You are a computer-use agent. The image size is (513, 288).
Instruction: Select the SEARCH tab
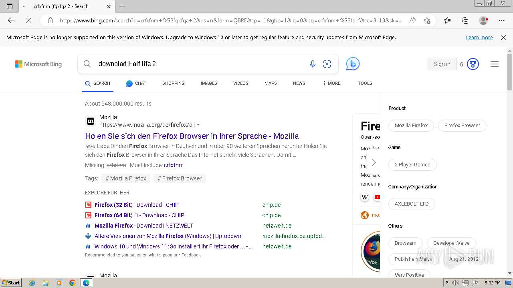98,83
